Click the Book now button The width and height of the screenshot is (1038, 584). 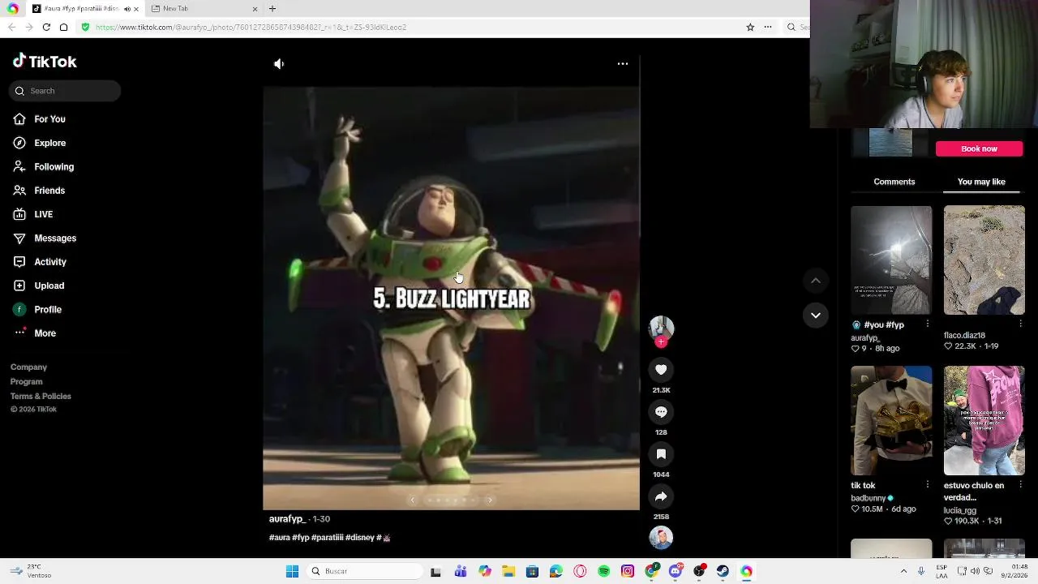[x=979, y=148]
